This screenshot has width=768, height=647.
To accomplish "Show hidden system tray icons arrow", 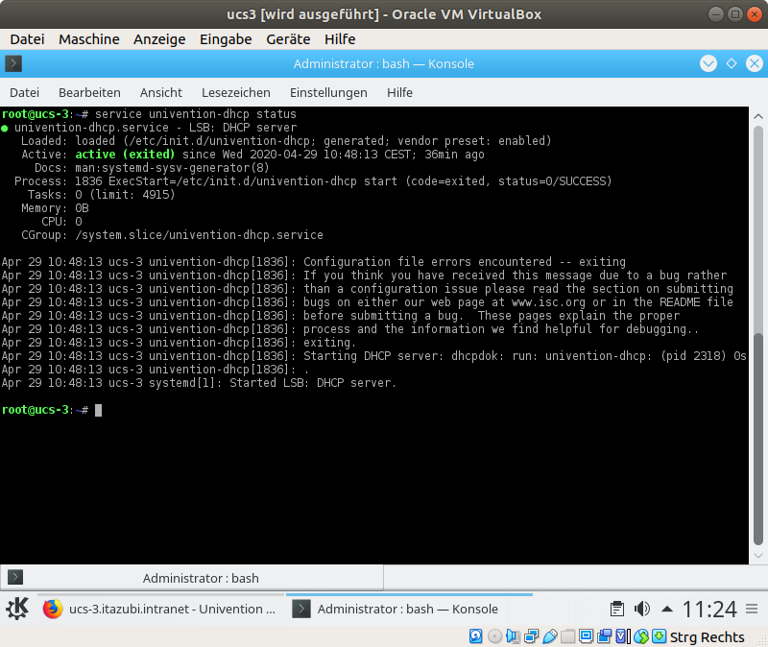I will tap(667, 609).
